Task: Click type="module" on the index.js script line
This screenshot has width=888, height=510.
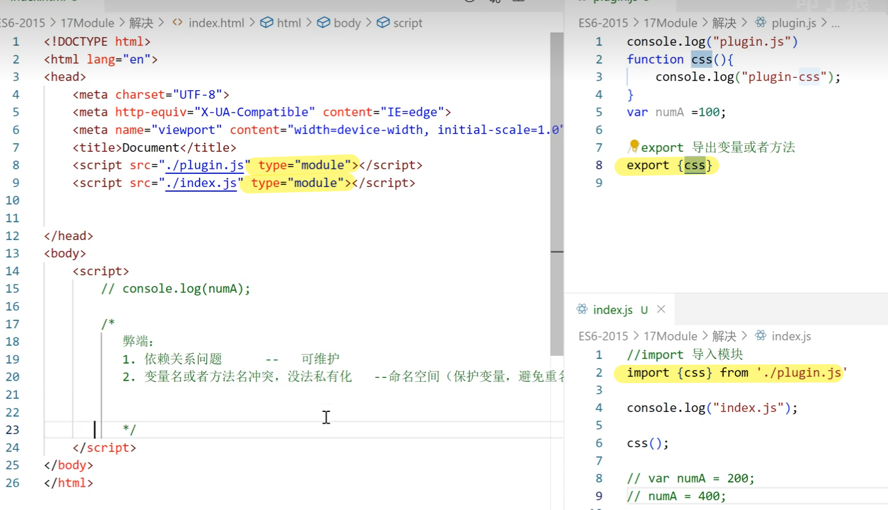Action: pyautogui.click(x=298, y=183)
